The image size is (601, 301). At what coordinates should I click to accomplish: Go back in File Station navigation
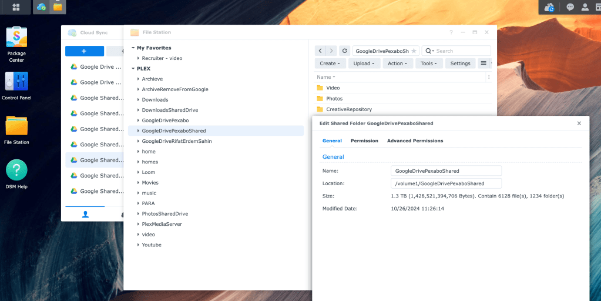320,51
